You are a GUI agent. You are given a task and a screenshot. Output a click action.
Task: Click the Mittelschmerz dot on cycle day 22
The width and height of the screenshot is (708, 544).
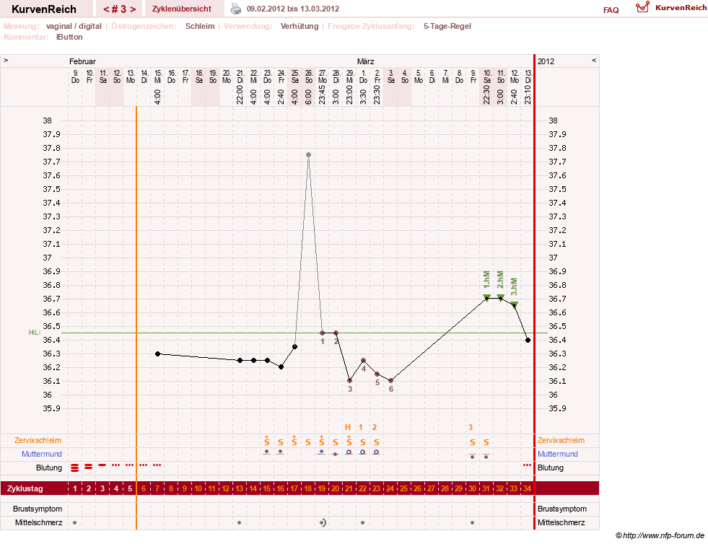362,523
